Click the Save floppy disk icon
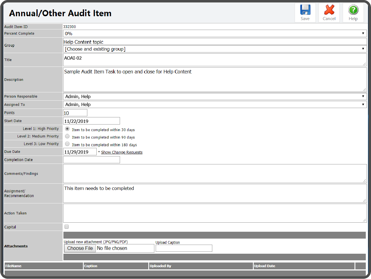This screenshot has height=279, width=371. coord(305,10)
